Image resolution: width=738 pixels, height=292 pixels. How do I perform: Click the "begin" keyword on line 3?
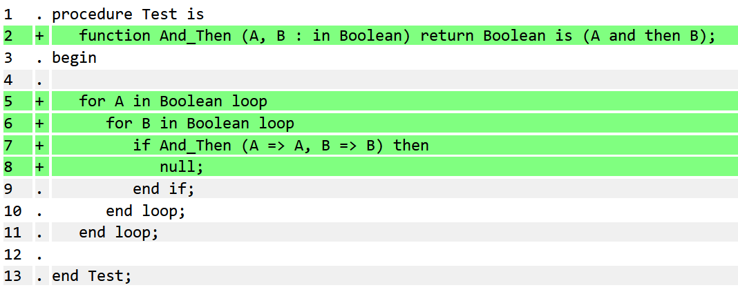[74, 58]
